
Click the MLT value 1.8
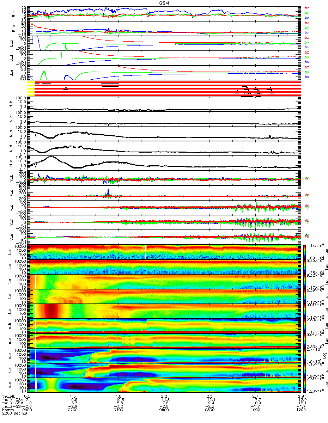click(x=119, y=396)
